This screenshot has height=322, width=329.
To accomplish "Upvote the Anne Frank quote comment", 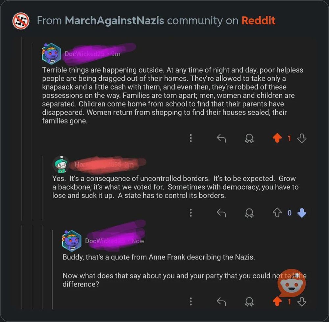I will coord(277,302).
